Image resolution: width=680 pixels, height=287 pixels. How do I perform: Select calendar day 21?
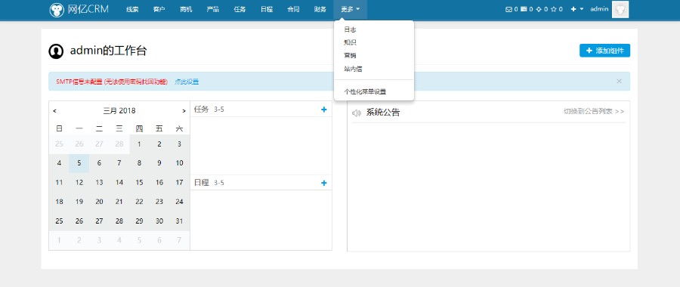click(x=119, y=202)
